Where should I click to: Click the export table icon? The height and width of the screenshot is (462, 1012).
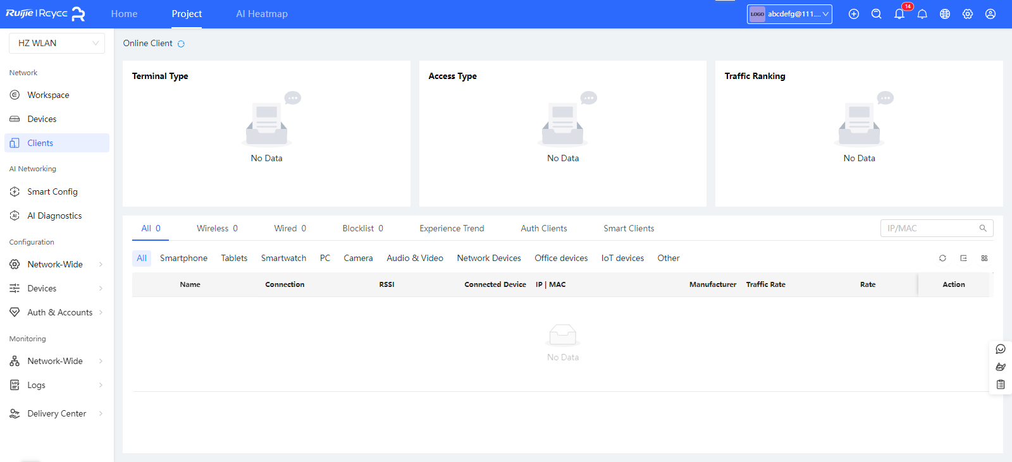point(963,258)
